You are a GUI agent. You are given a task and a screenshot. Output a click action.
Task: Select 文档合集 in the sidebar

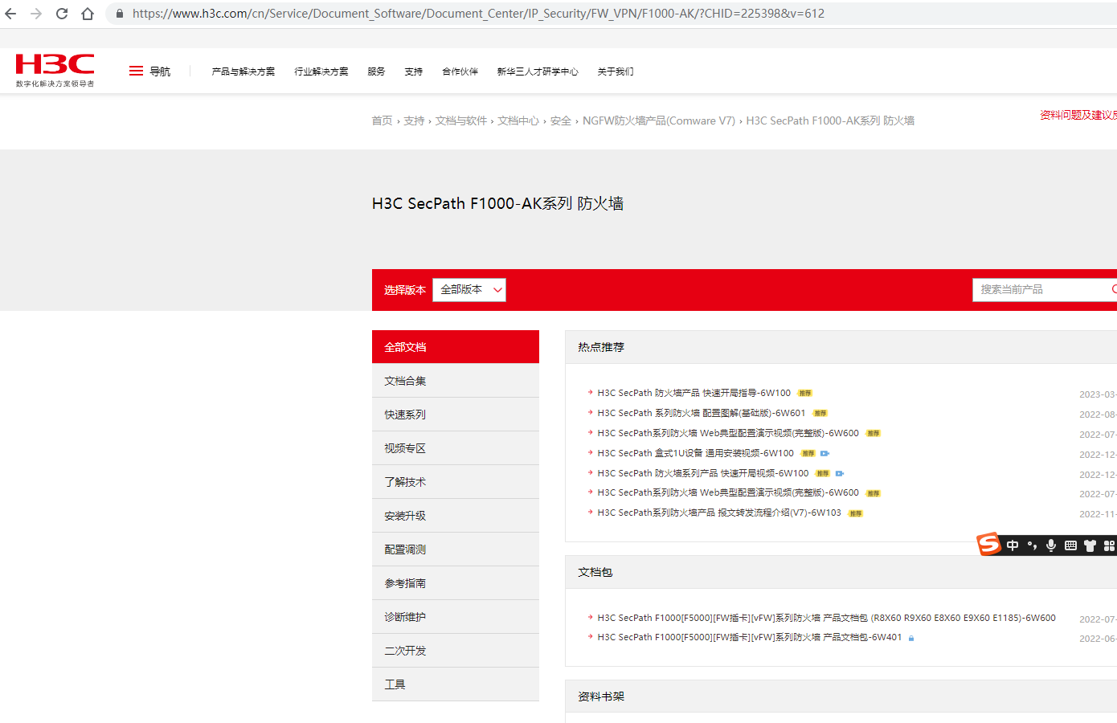point(456,381)
